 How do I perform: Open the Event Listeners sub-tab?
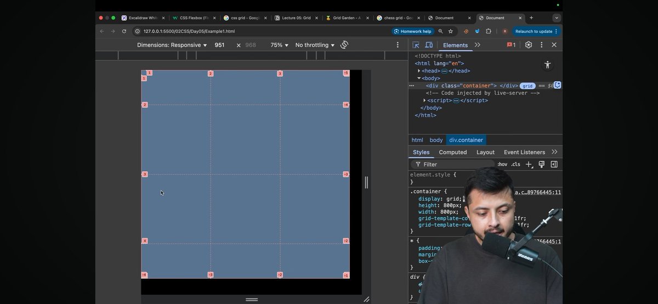(524, 152)
